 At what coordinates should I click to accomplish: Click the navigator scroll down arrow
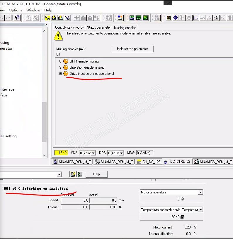[x=45, y=155]
